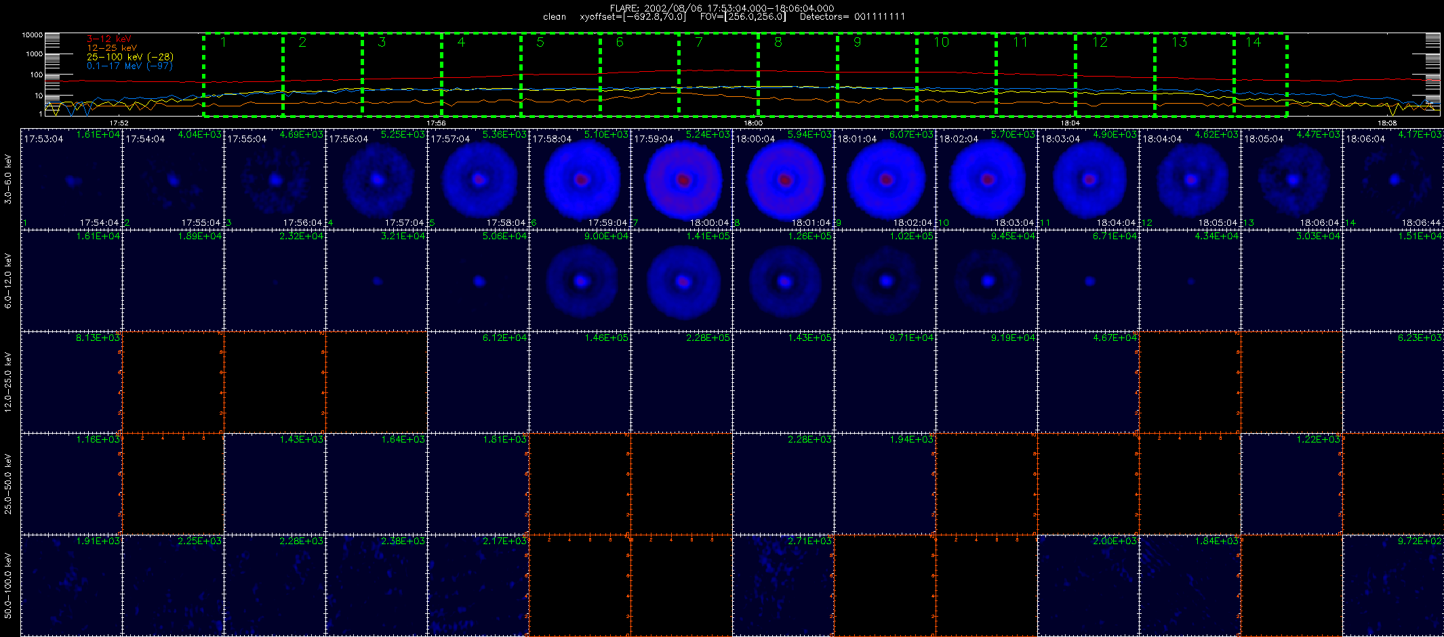
Task: Click the 25.0-50.0 keV row label
Action: pos(8,484)
